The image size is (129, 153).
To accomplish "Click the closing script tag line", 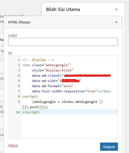I will click(31, 112).
